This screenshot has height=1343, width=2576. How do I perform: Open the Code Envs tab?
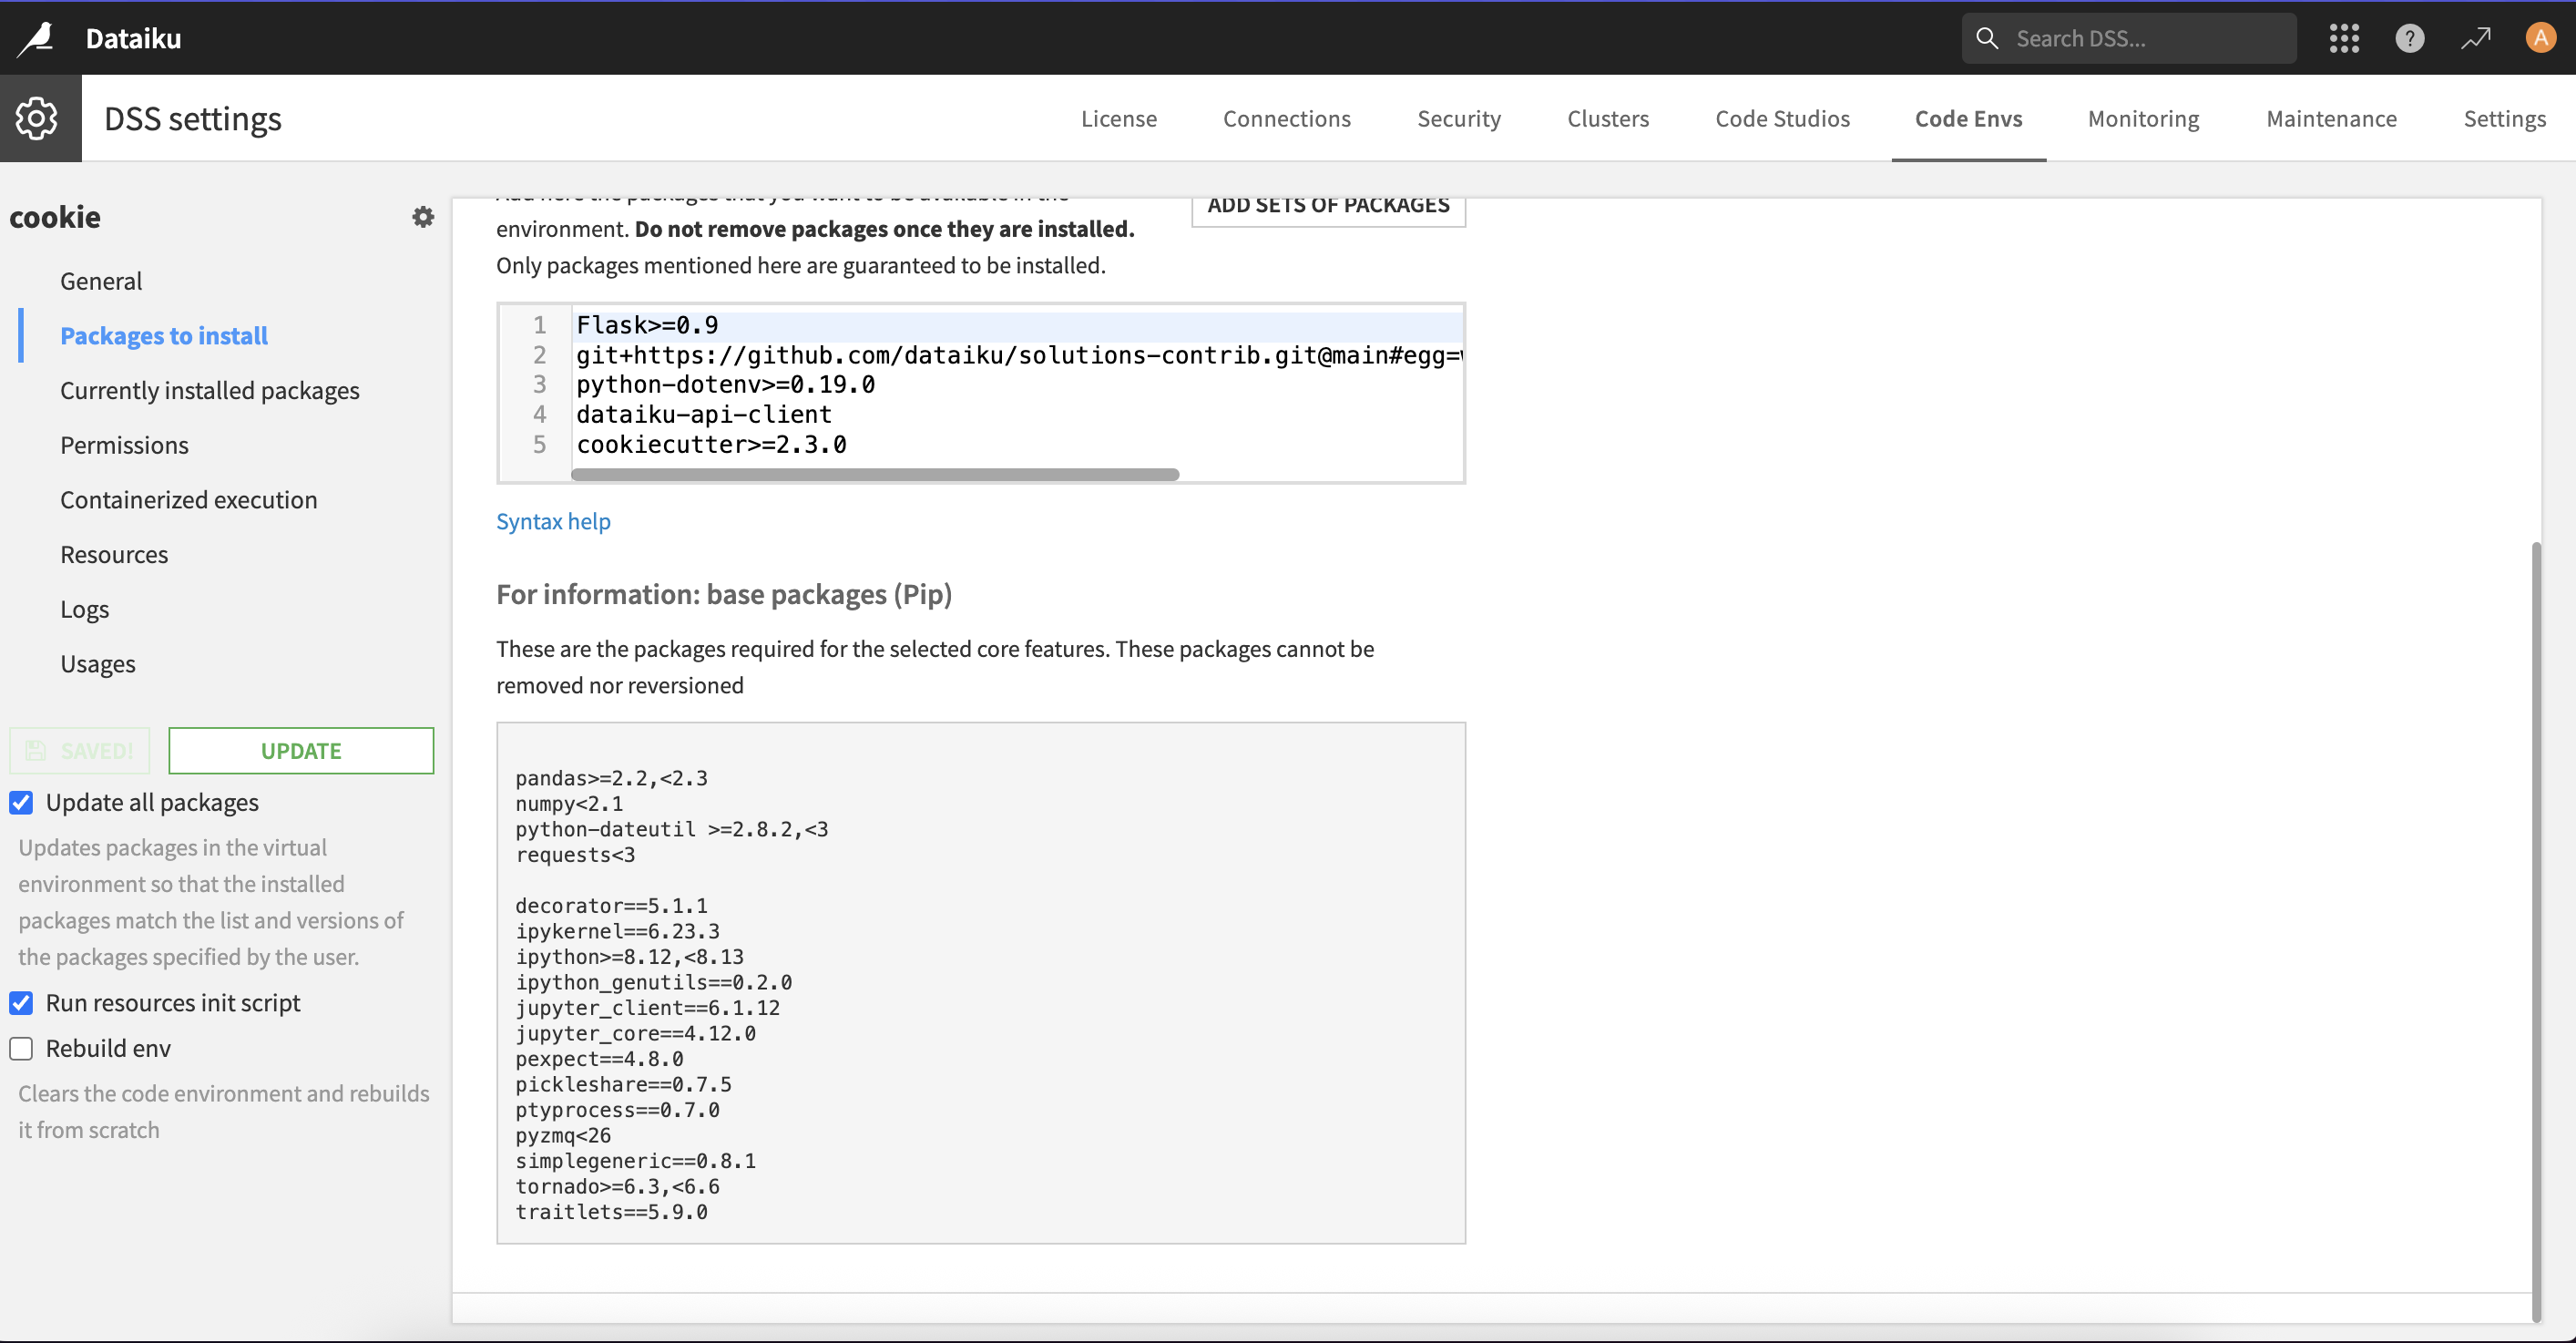coord(1968,118)
